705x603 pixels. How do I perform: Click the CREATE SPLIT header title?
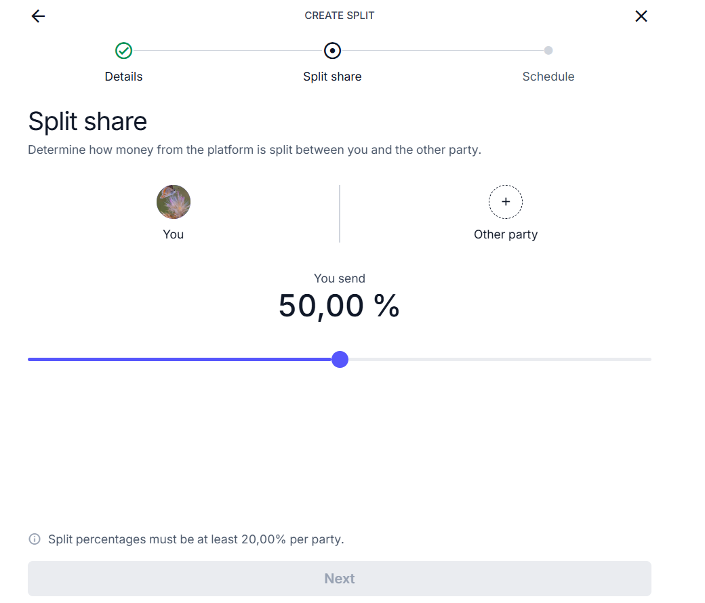[340, 16]
